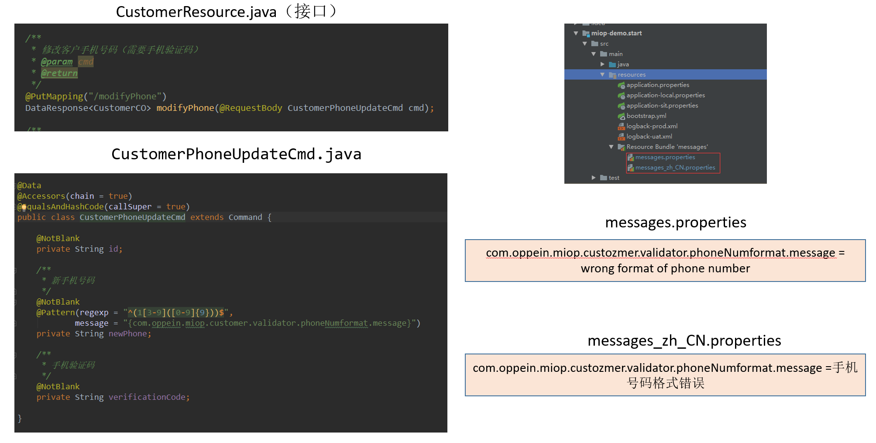Click the Spring icon beside application-sit.properties
Screen dimensions: 876x443
coord(622,106)
